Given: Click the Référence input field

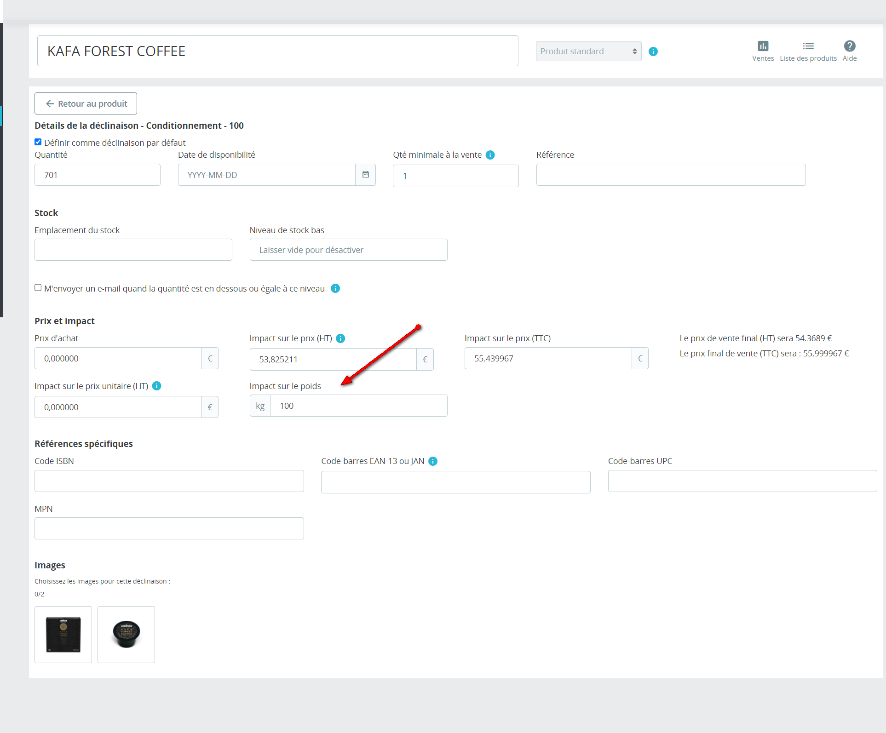Looking at the screenshot, I should 671,175.
